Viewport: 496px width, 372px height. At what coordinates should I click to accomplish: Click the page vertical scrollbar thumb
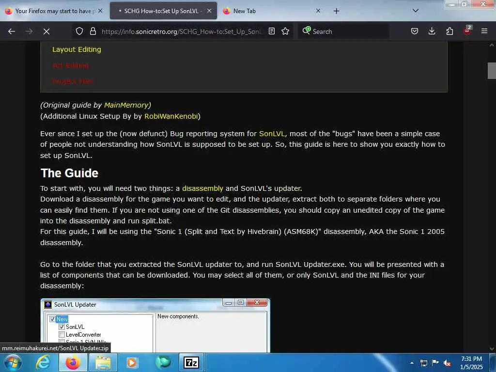(x=492, y=71)
